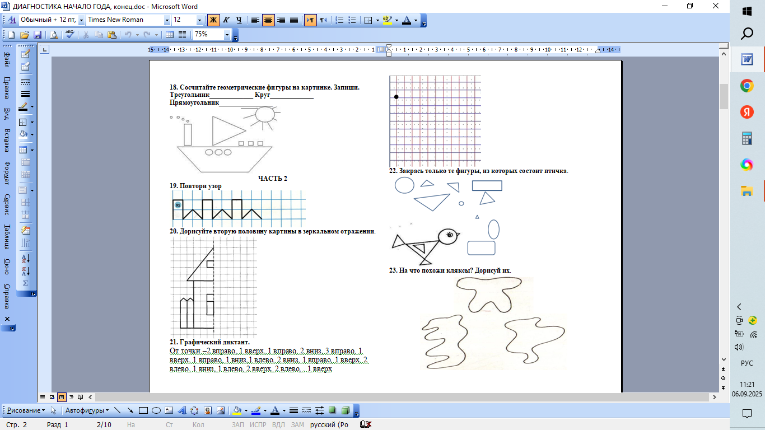Choose the Arrow line drawing tool

(x=130, y=410)
